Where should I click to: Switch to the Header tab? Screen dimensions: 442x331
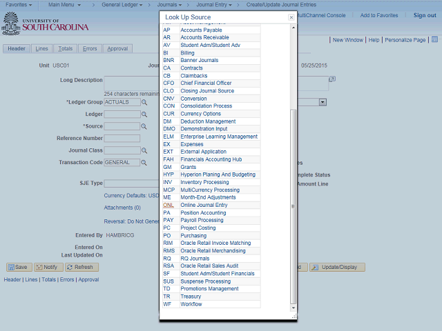[x=17, y=49]
